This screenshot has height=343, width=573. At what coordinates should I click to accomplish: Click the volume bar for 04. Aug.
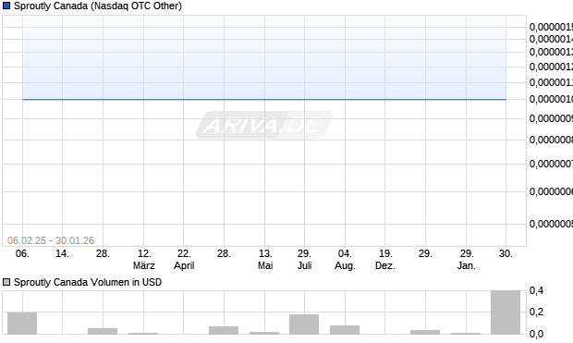[x=345, y=330]
